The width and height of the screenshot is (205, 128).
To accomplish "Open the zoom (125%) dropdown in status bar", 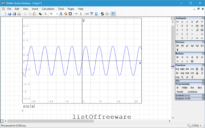I will click(x=200, y=126).
